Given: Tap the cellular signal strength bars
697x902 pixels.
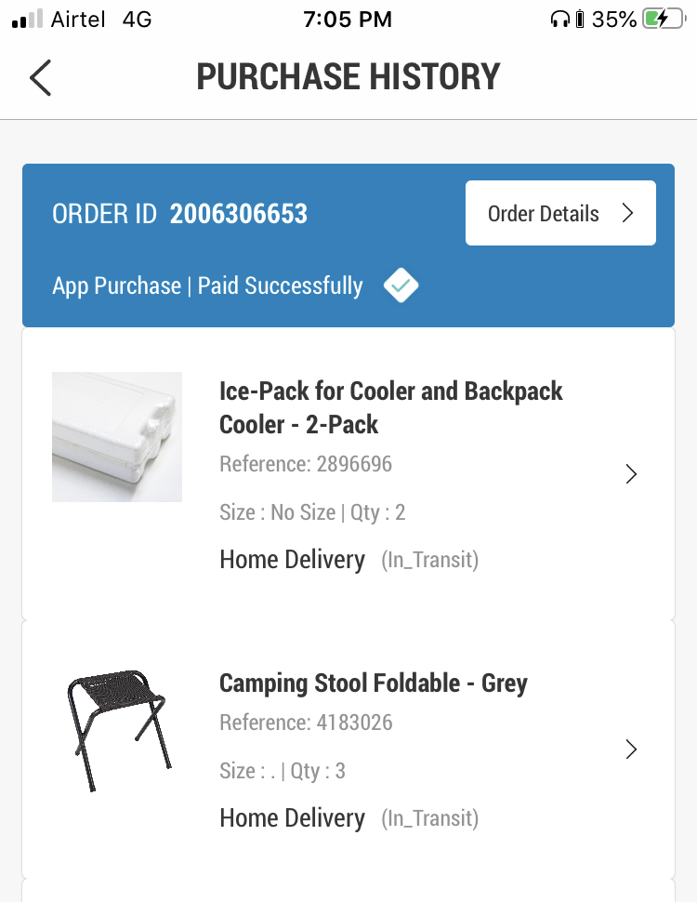Looking at the screenshot, I should (28, 19).
